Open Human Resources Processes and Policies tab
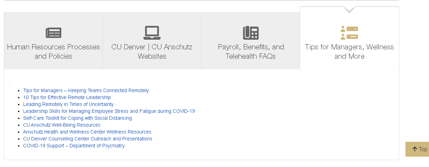Image resolution: width=429 pixels, height=167 pixels. coord(53,41)
